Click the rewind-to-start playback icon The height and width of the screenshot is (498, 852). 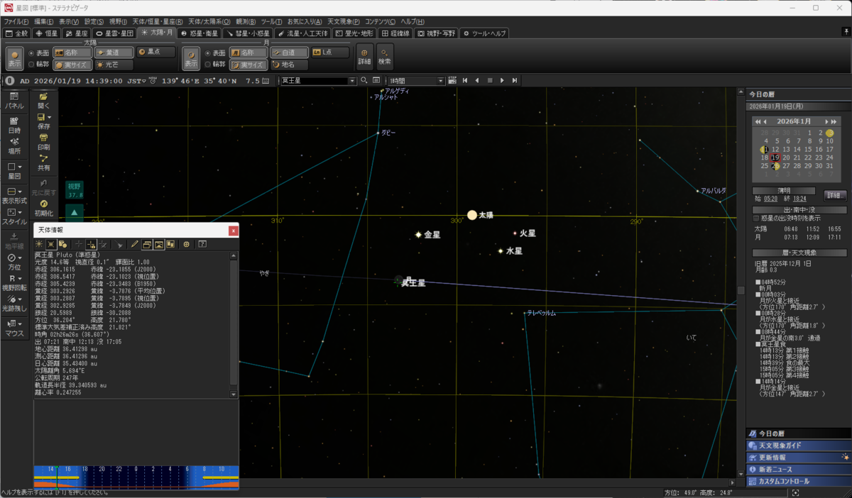(464, 81)
